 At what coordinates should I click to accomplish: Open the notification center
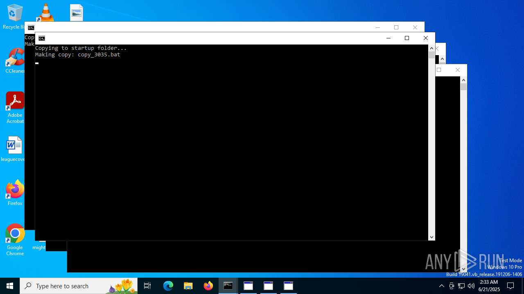click(510, 286)
